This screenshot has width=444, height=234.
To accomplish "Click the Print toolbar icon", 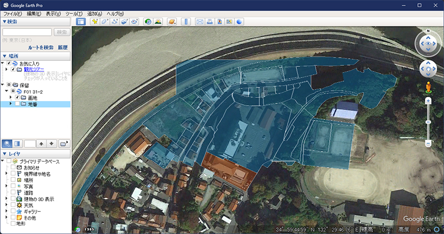I will tap(210, 22).
